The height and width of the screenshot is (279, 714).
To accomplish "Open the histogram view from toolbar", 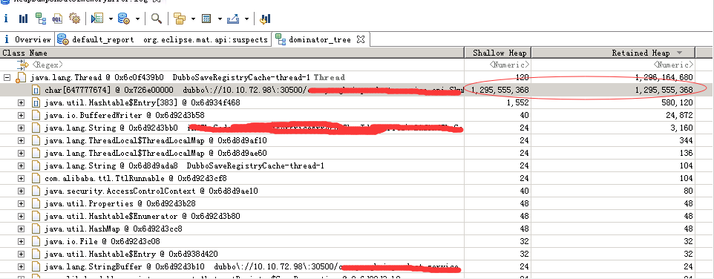I will pyautogui.click(x=23, y=19).
